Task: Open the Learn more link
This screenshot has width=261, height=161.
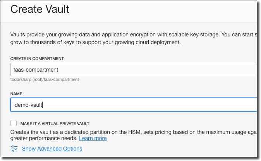Action: click(x=93, y=138)
